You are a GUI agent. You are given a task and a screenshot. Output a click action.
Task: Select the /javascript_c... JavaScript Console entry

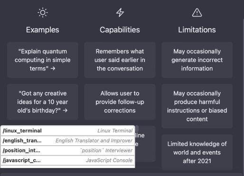tap(68, 160)
